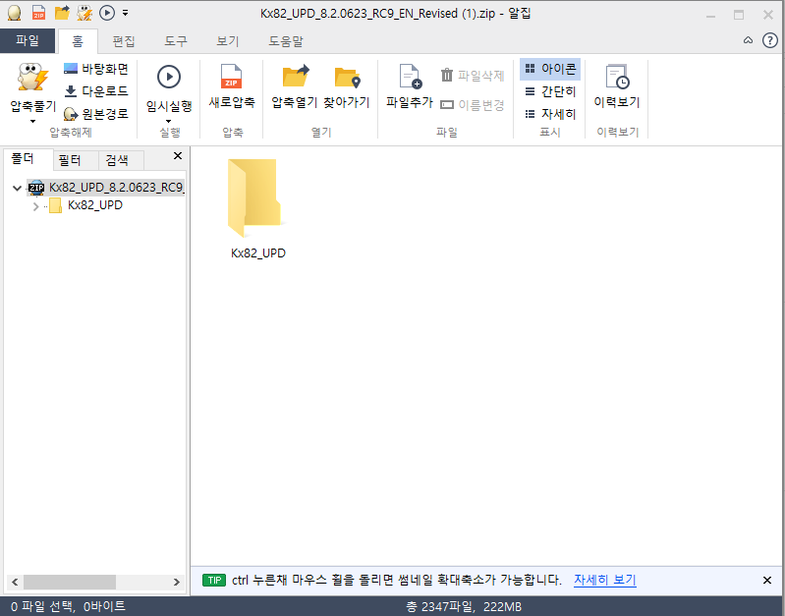Viewport: 785px width, 616px height.
Task: Click the Kx82_UPD folder name label
Action: [x=257, y=253]
